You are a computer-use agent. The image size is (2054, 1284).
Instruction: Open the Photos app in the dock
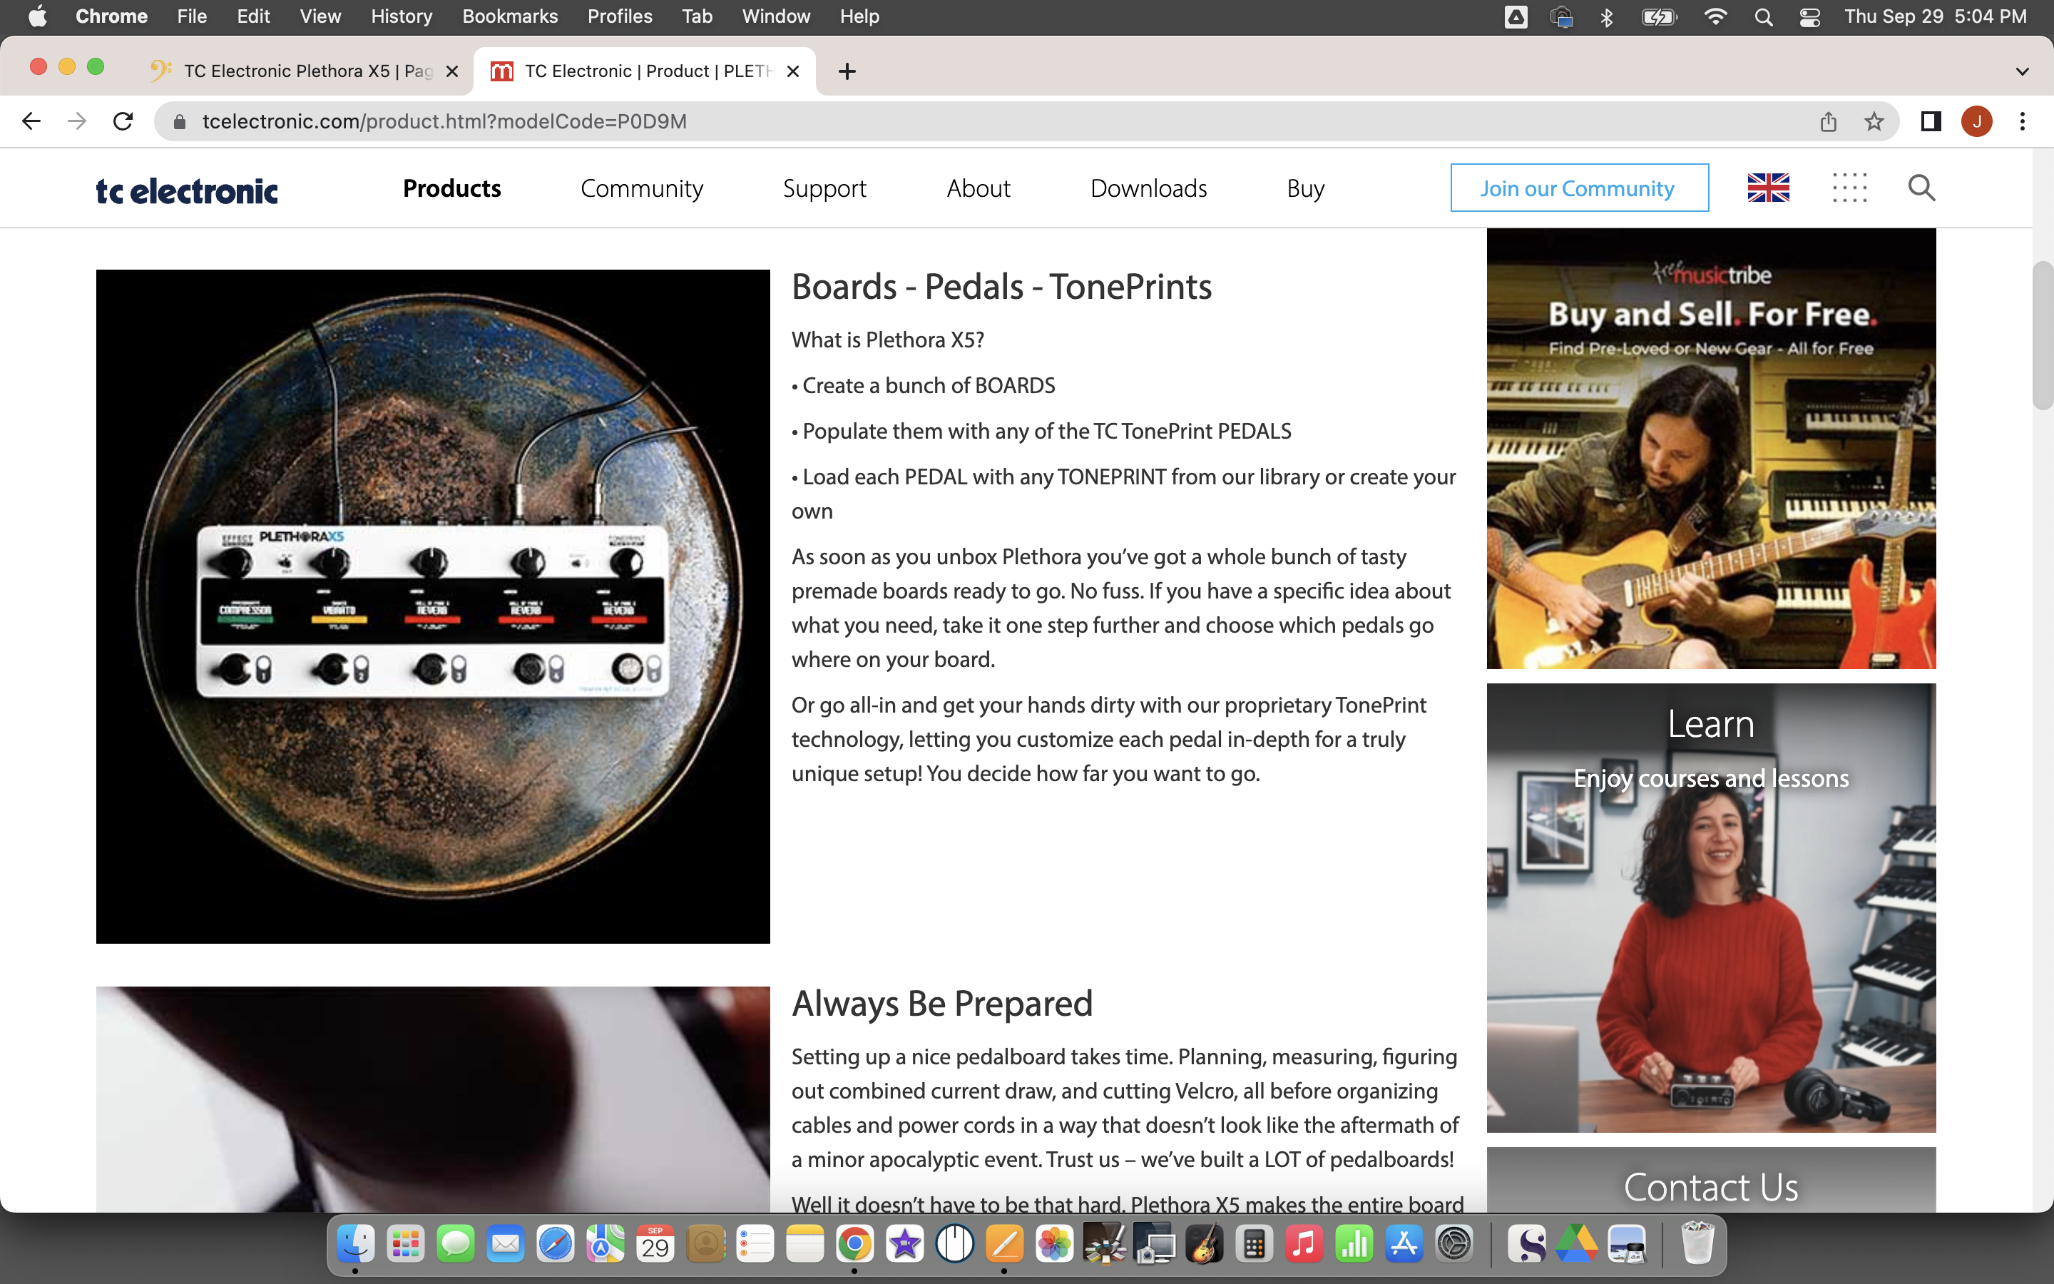pyautogui.click(x=1054, y=1244)
